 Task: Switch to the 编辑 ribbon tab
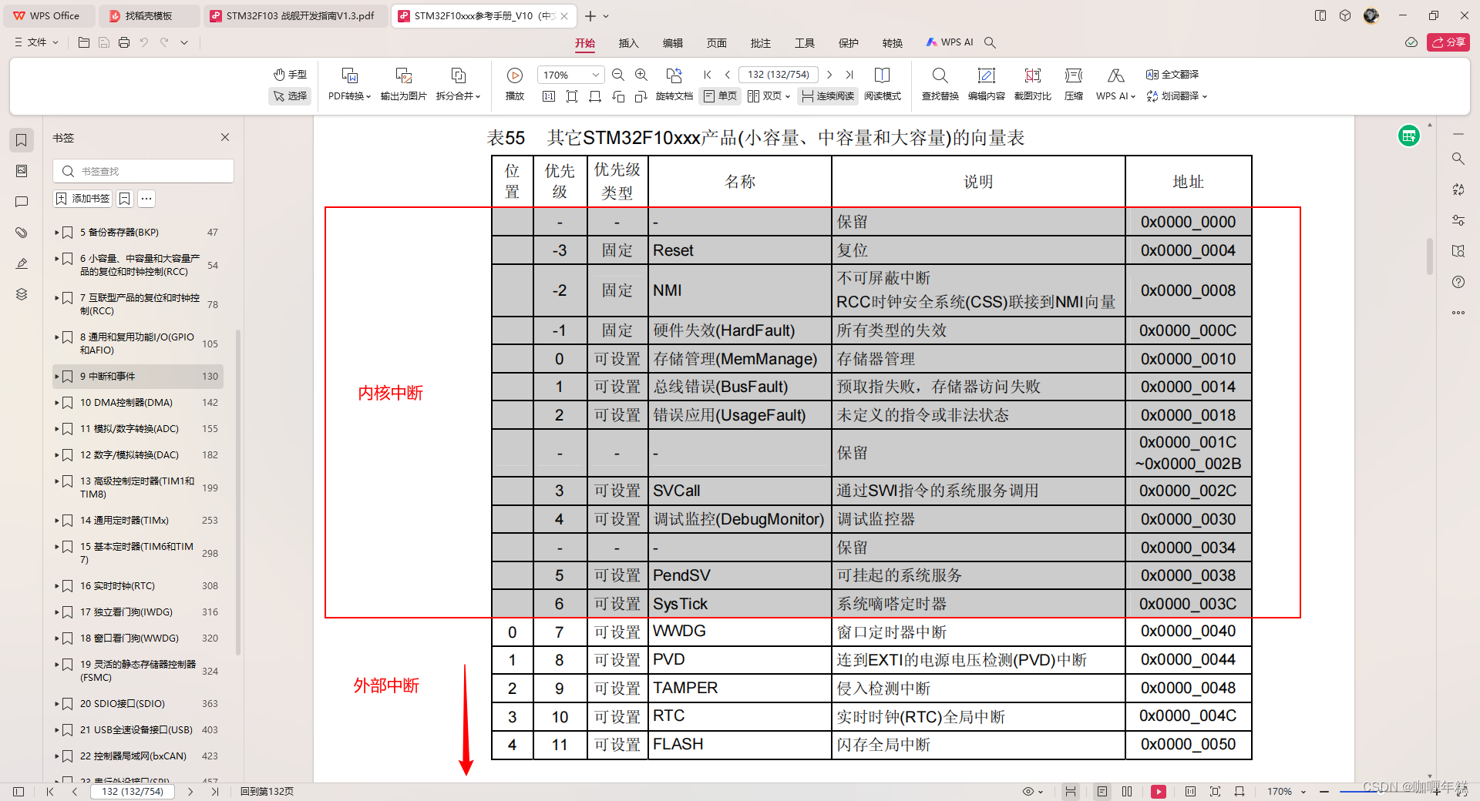(x=673, y=43)
